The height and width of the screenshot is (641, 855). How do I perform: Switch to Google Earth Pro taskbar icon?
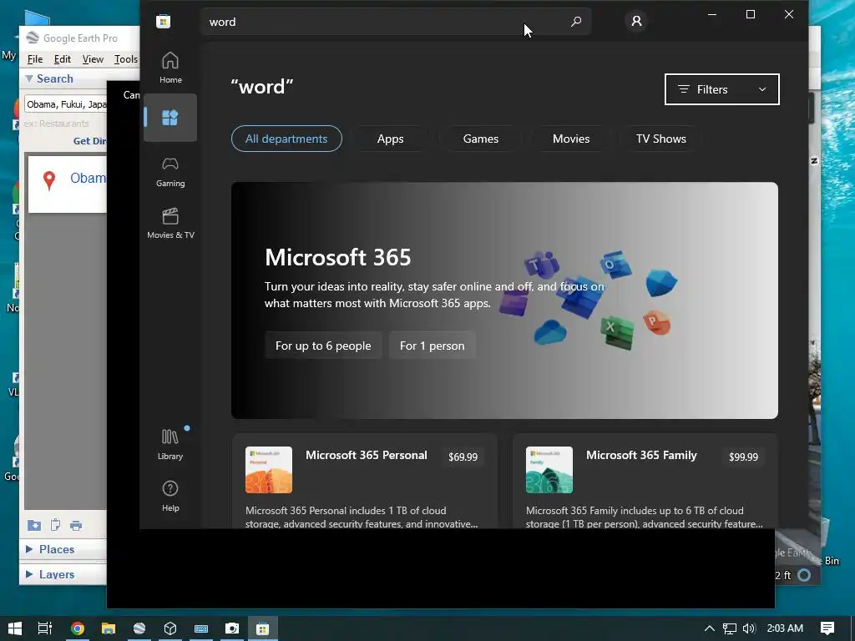(139, 628)
